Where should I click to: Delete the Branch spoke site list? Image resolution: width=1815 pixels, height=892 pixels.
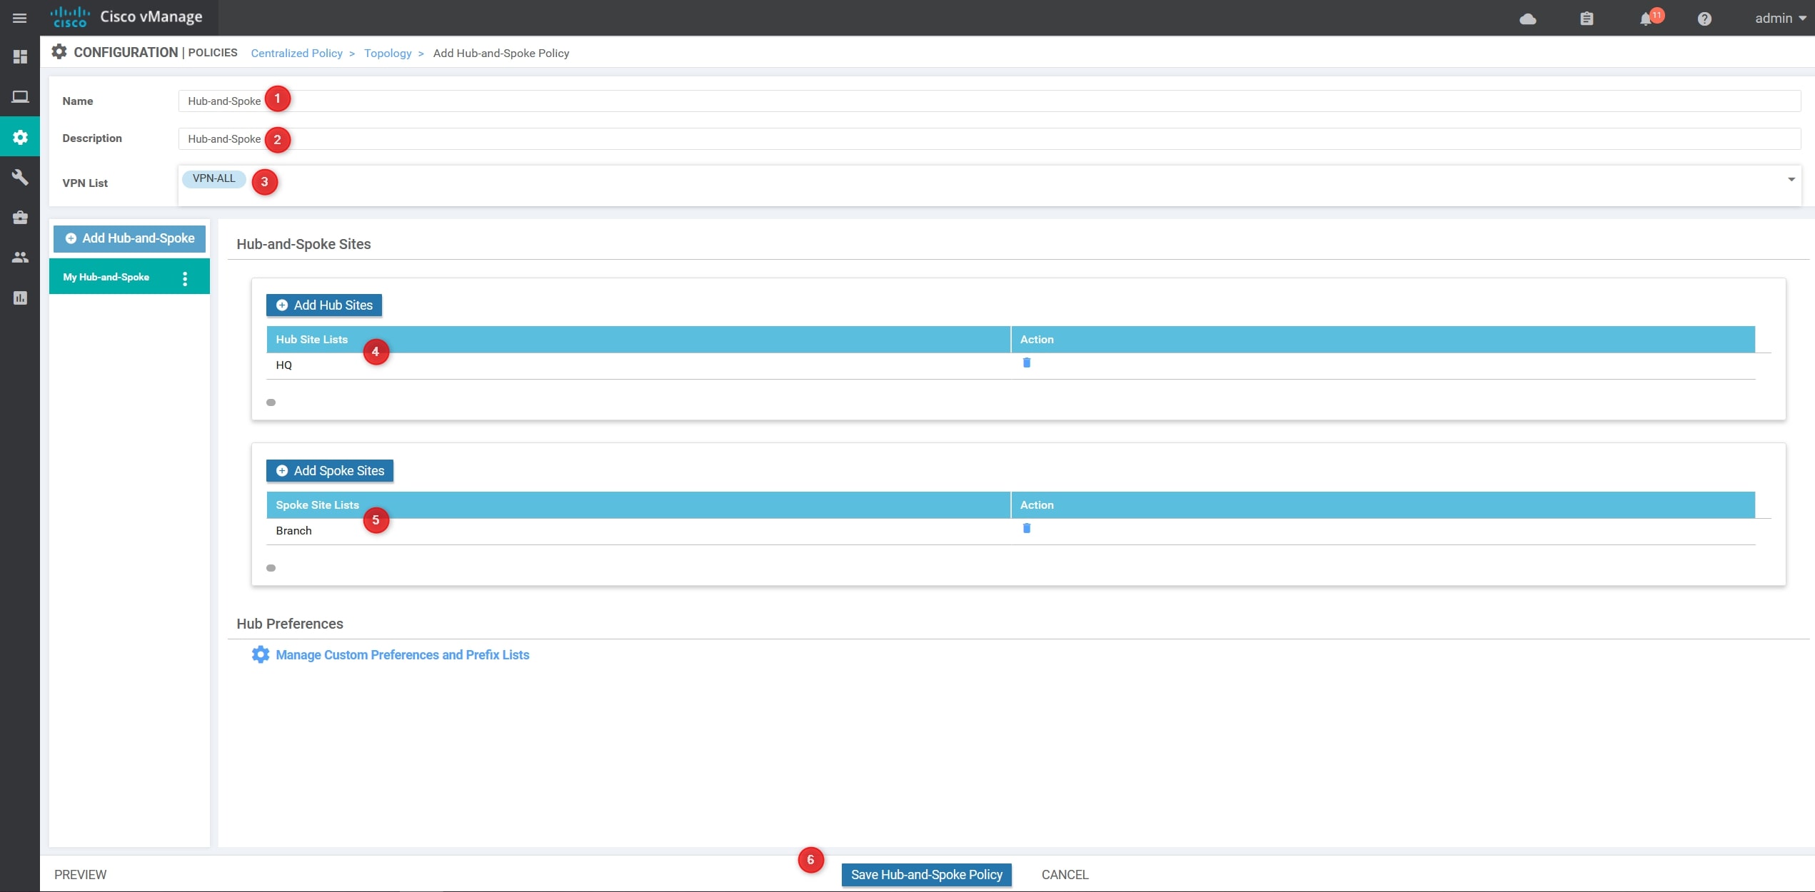(x=1026, y=529)
